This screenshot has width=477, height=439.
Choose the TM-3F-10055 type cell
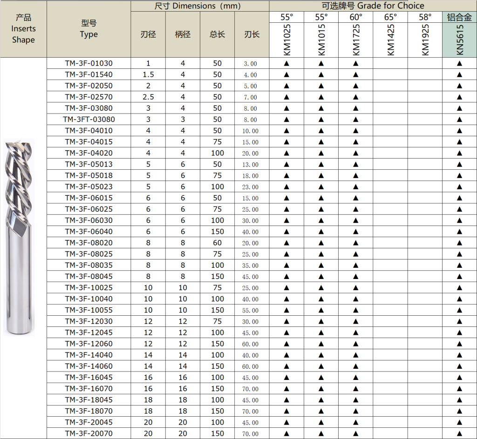tap(89, 310)
